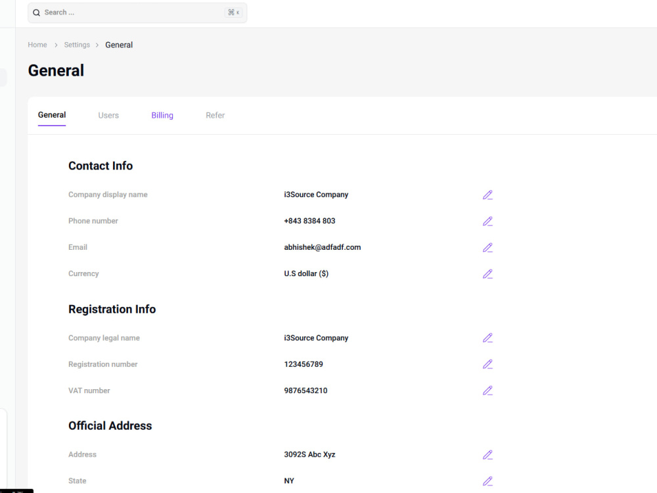
Task: Click the ⌘K shortcut badge
Action: [x=233, y=12]
